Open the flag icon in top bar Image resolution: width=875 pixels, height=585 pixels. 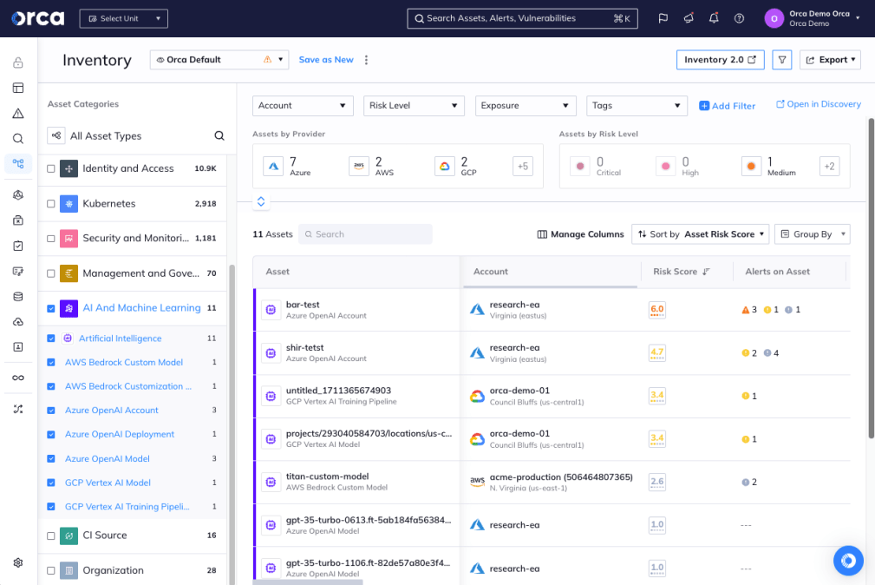pyautogui.click(x=663, y=18)
